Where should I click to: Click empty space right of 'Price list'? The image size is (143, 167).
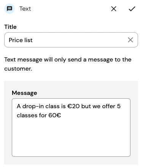point(79,40)
